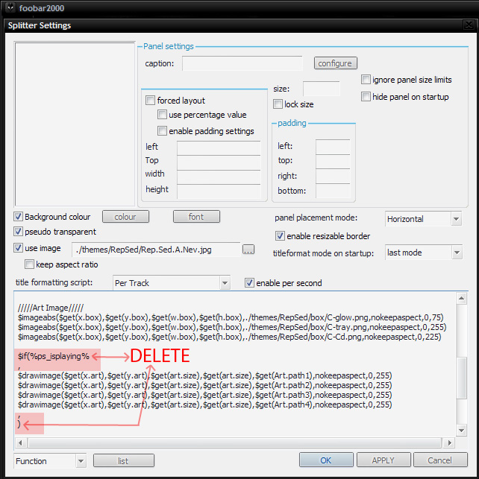This screenshot has width=479, height=479.
Task: Close the Splitter Settings dialog
Action: tap(469, 25)
